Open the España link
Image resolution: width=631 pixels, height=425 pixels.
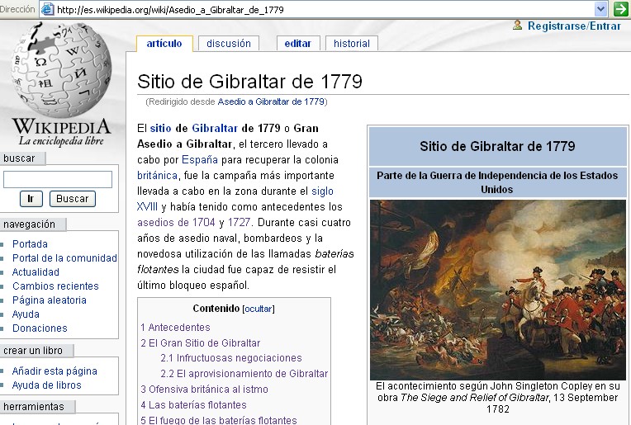200,159
